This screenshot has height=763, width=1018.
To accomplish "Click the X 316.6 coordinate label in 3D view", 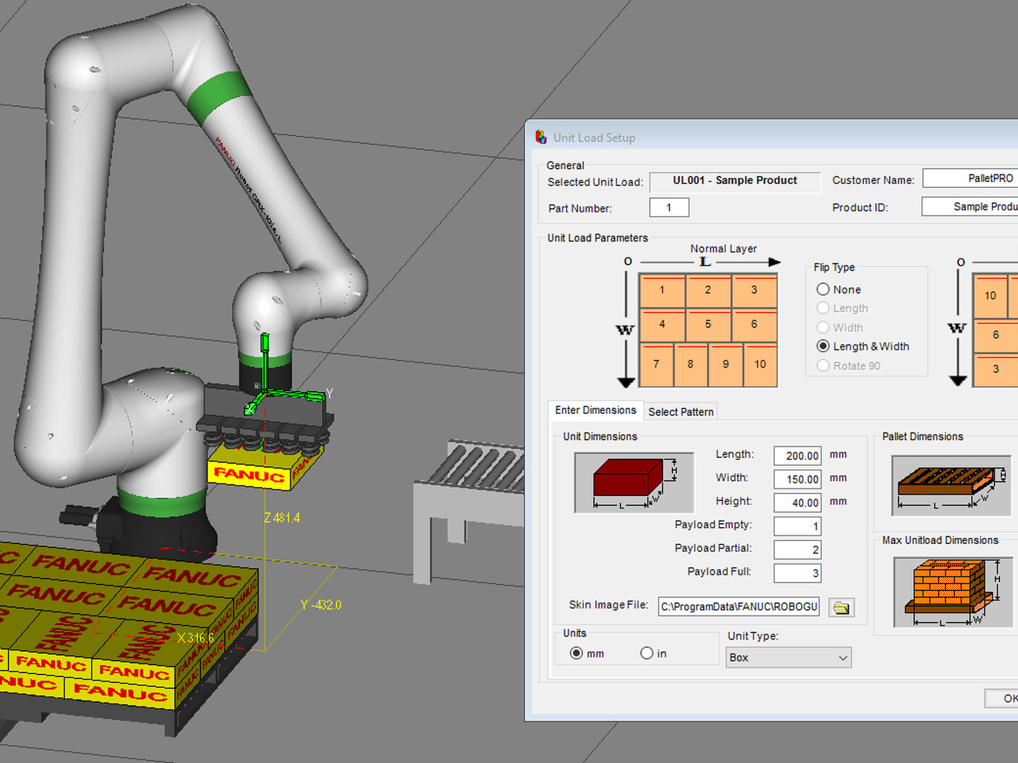I will coord(196,638).
